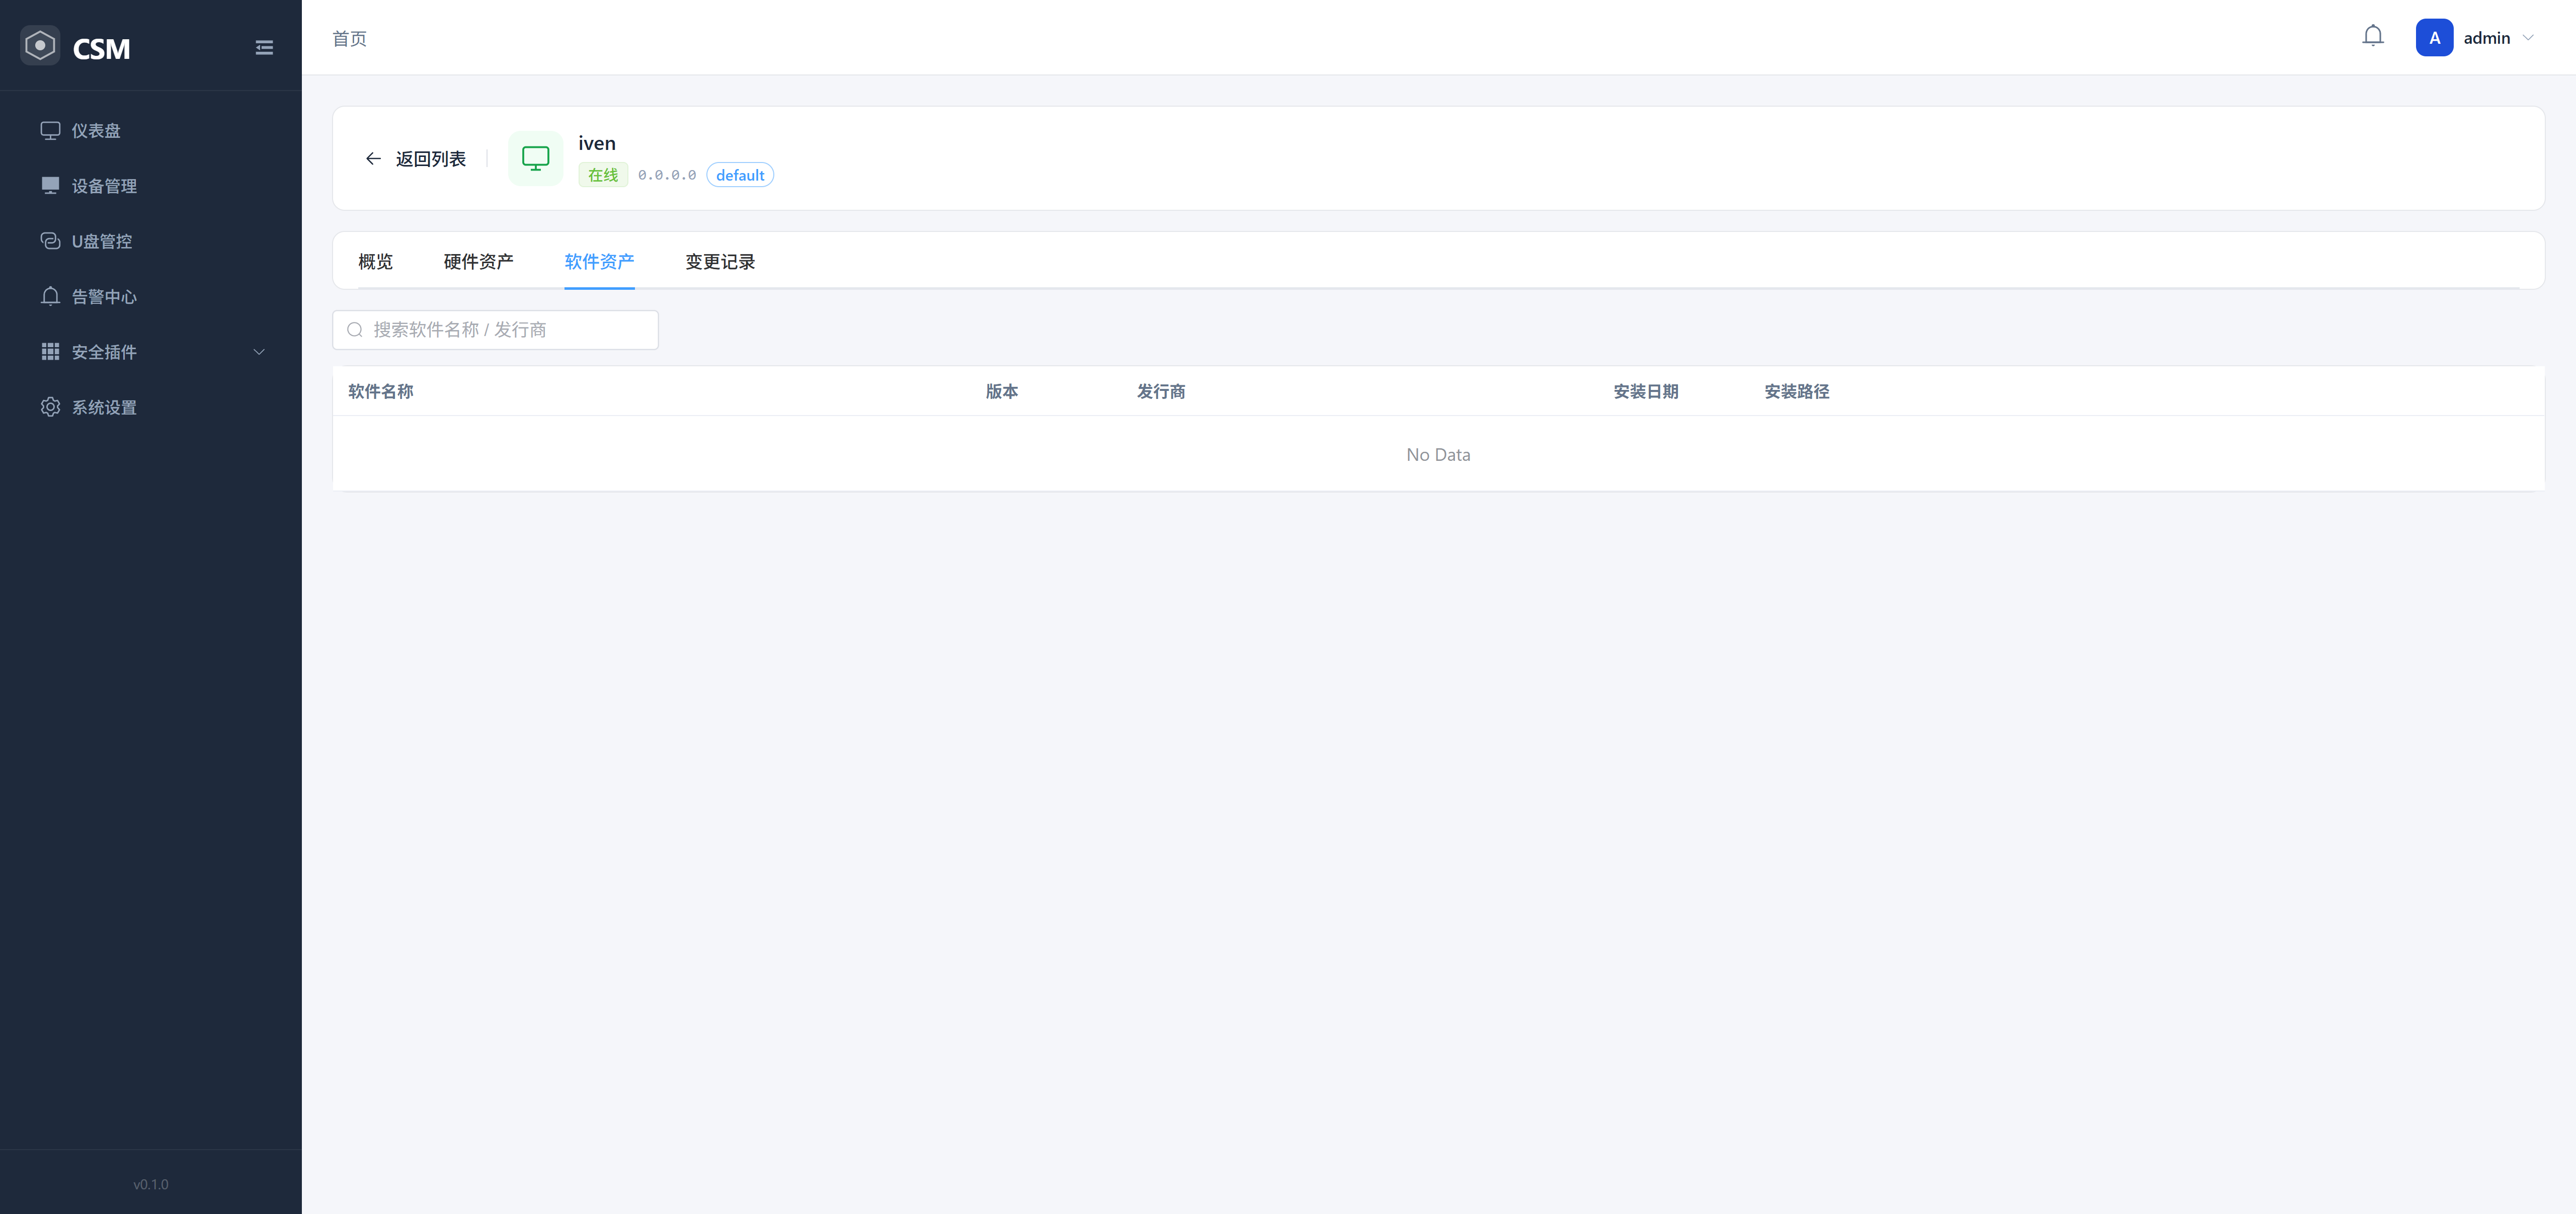Viewport: 2576px width, 1214px height.
Task: Click the 搜索软件名称 search field
Action: pos(495,330)
